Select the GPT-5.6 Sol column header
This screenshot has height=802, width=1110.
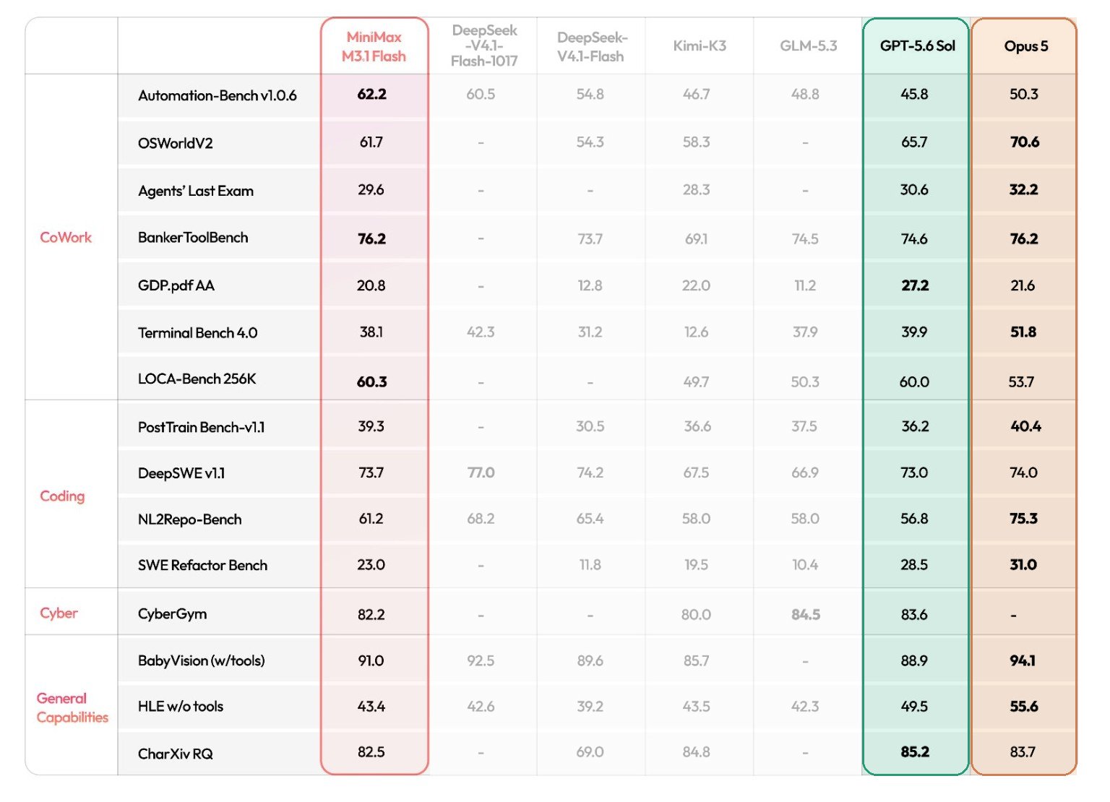917,46
